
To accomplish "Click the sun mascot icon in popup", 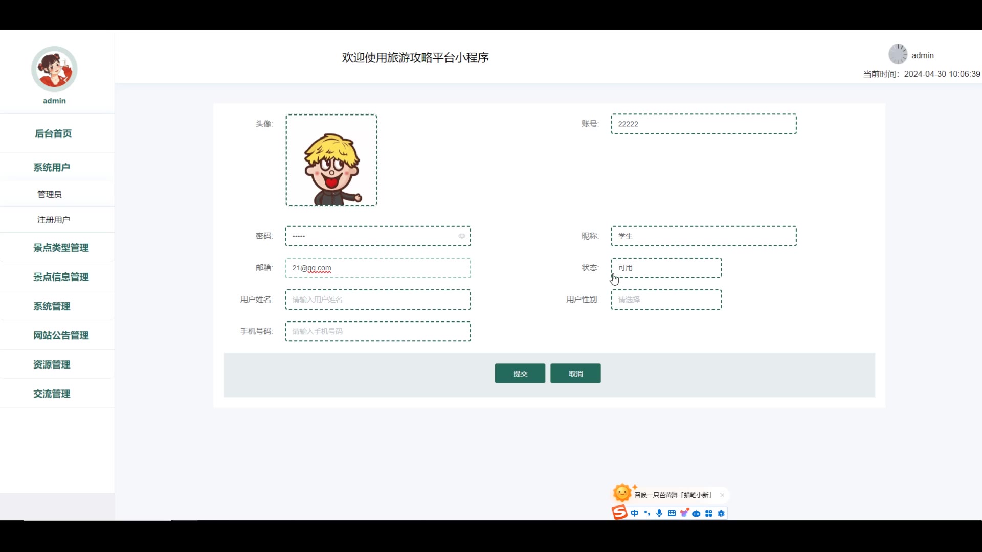I will (622, 493).
